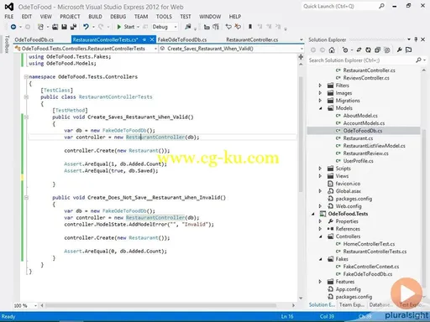430x322 pixels.
Task: Click the Increase Indent toolbar icon
Action: [216, 27]
